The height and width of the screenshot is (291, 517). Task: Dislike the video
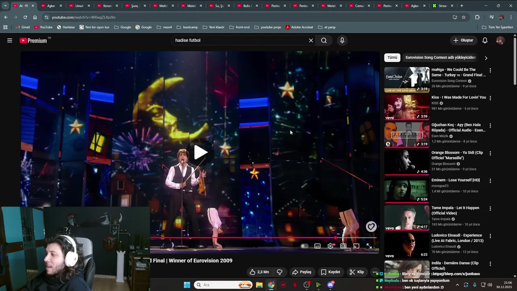tap(279, 272)
